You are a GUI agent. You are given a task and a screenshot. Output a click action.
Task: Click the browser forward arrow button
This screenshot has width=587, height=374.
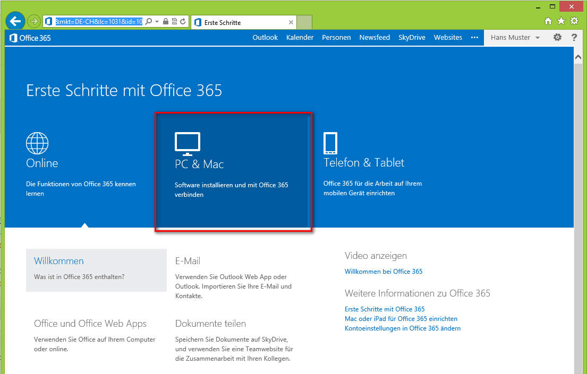click(x=34, y=21)
